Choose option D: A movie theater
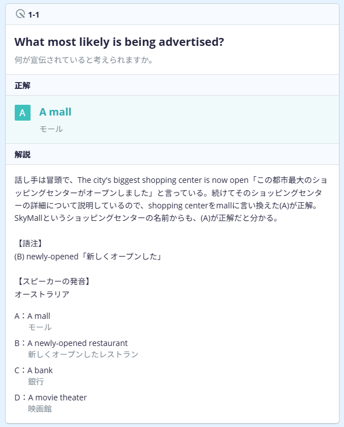 57,398
